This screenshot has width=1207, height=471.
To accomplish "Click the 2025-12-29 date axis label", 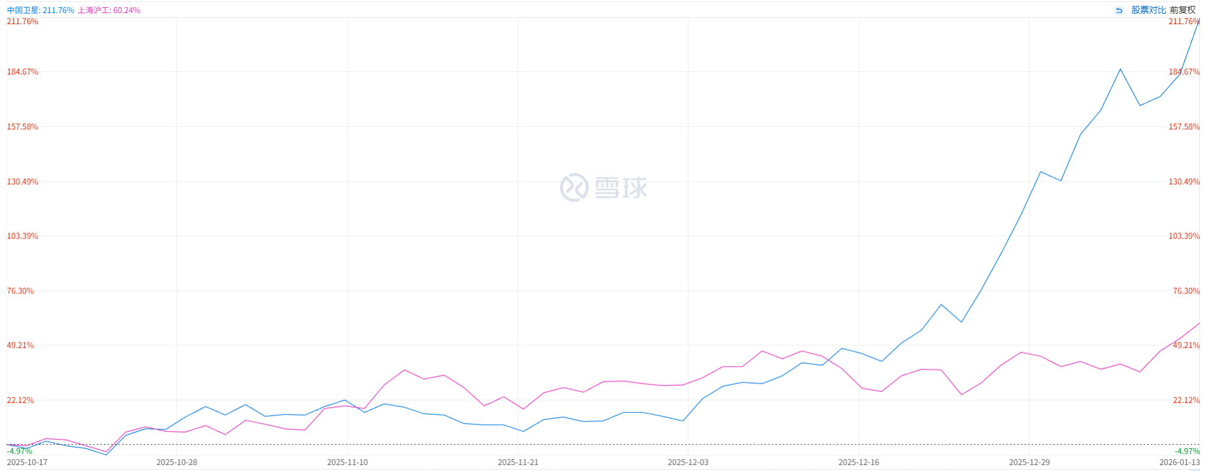I will click(x=1029, y=462).
